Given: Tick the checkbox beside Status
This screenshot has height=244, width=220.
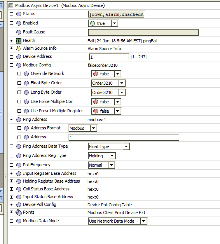Looking at the screenshot, I should (11, 14).
